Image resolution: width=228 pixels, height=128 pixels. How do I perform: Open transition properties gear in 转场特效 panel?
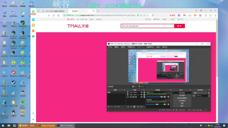(209, 93)
